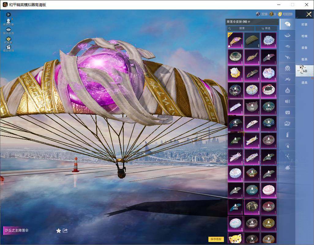Select the yellow chick parachute skin
This screenshot has height=245, width=314.
(x=235, y=73)
